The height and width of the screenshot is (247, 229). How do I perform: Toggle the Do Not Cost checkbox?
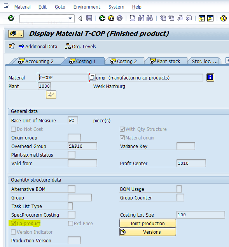13,129
